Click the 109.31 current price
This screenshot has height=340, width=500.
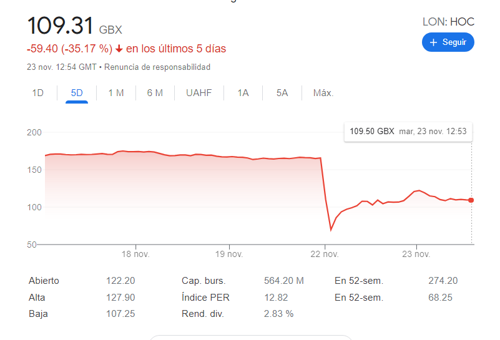point(61,26)
